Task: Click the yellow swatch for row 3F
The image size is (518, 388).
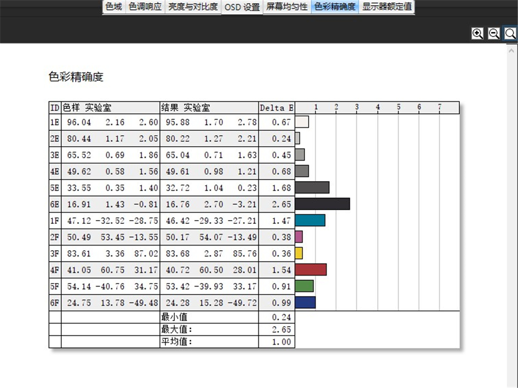Action: coord(299,253)
